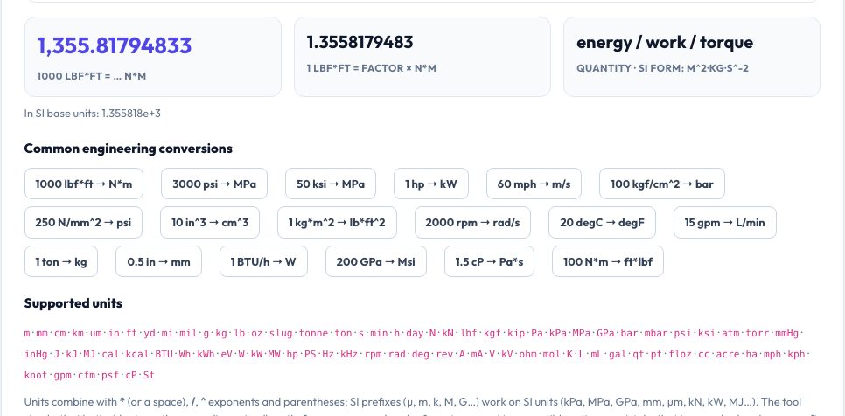Select 250 N/mm^2 → psi preset
Screen dimensions: 845x416
[x=83, y=222]
